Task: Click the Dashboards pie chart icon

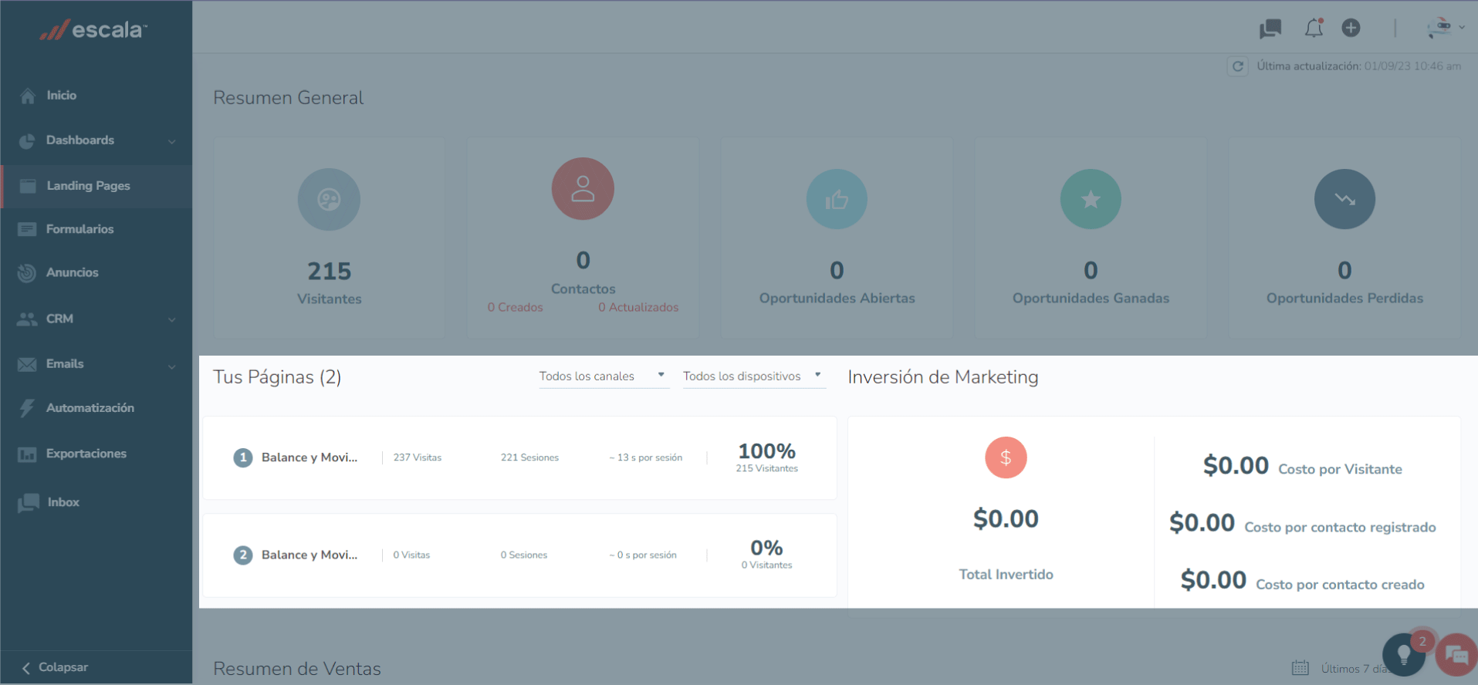Action: click(x=27, y=141)
